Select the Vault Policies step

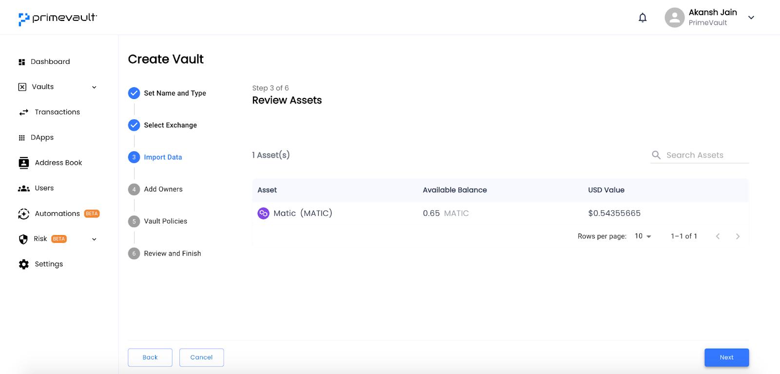(158, 221)
